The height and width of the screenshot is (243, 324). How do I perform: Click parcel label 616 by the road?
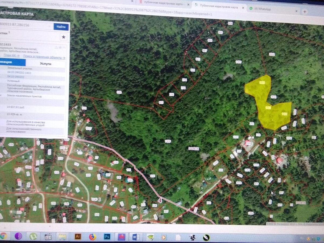point(153,176)
